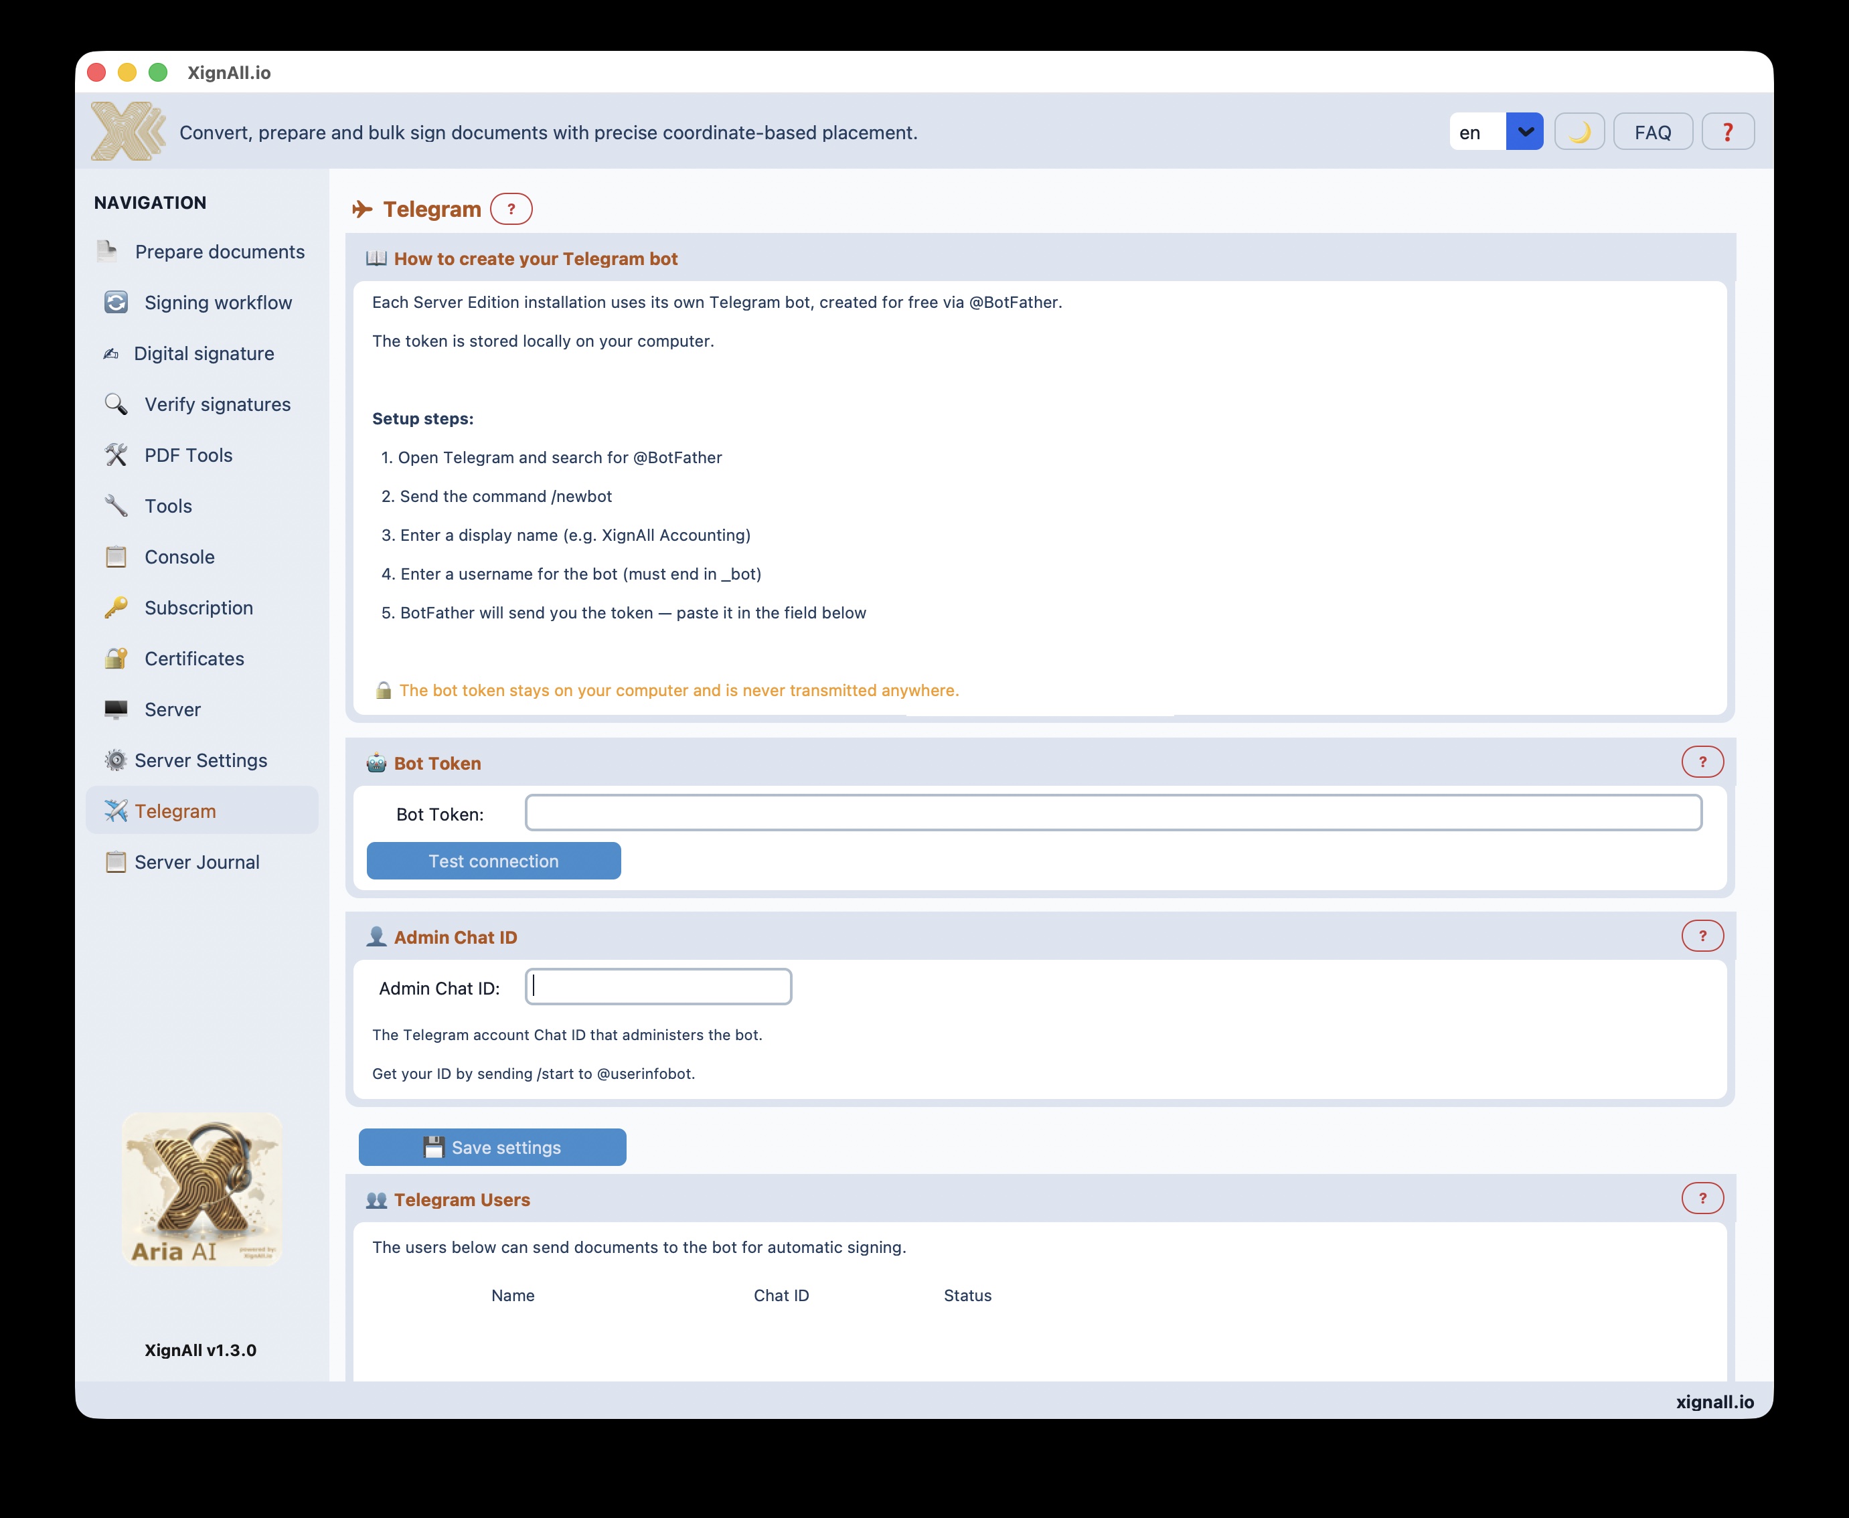
Task: Click the Bot Token robot icon
Action: click(377, 762)
